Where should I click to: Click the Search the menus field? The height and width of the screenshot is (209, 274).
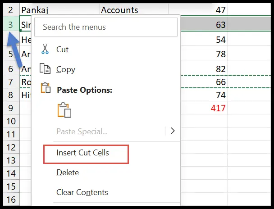click(106, 27)
